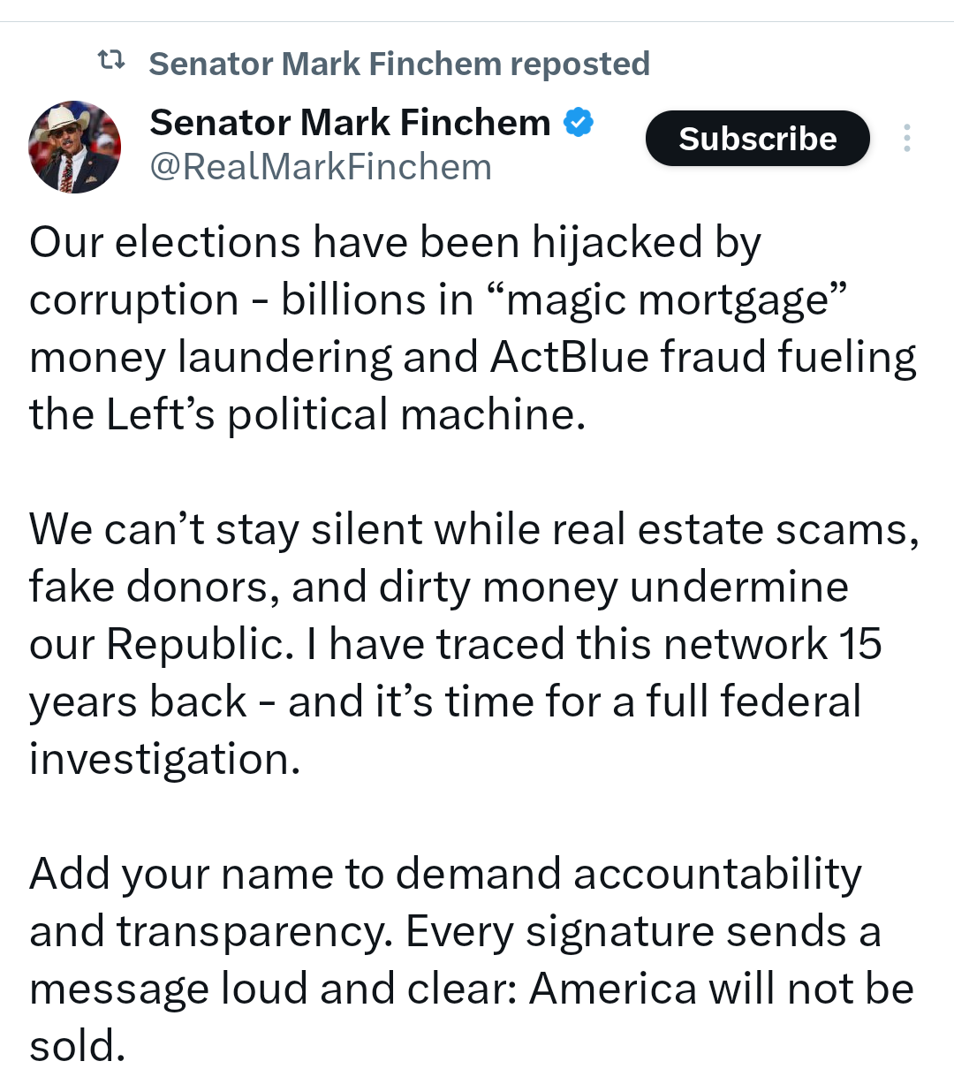Click the quoted phrase "magic mortgage"
Screen dimensions: 954x1084
click(668, 299)
